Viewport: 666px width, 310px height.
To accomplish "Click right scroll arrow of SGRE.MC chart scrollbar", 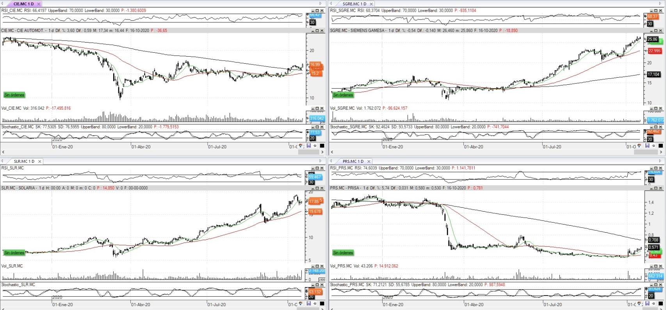I will click(x=661, y=152).
